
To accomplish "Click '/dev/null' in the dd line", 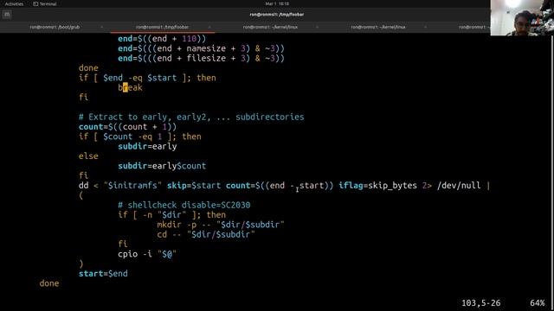I will click(x=459, y=186).
